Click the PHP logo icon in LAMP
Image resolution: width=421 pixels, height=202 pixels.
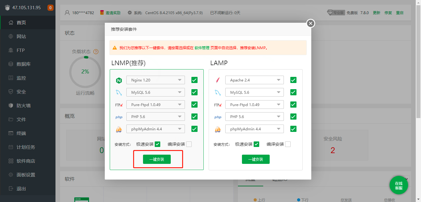(x=218, y=117)
